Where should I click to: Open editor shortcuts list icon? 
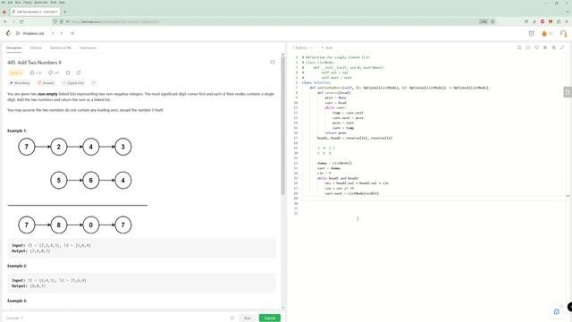pyautogui.click(x=545, y=47)
